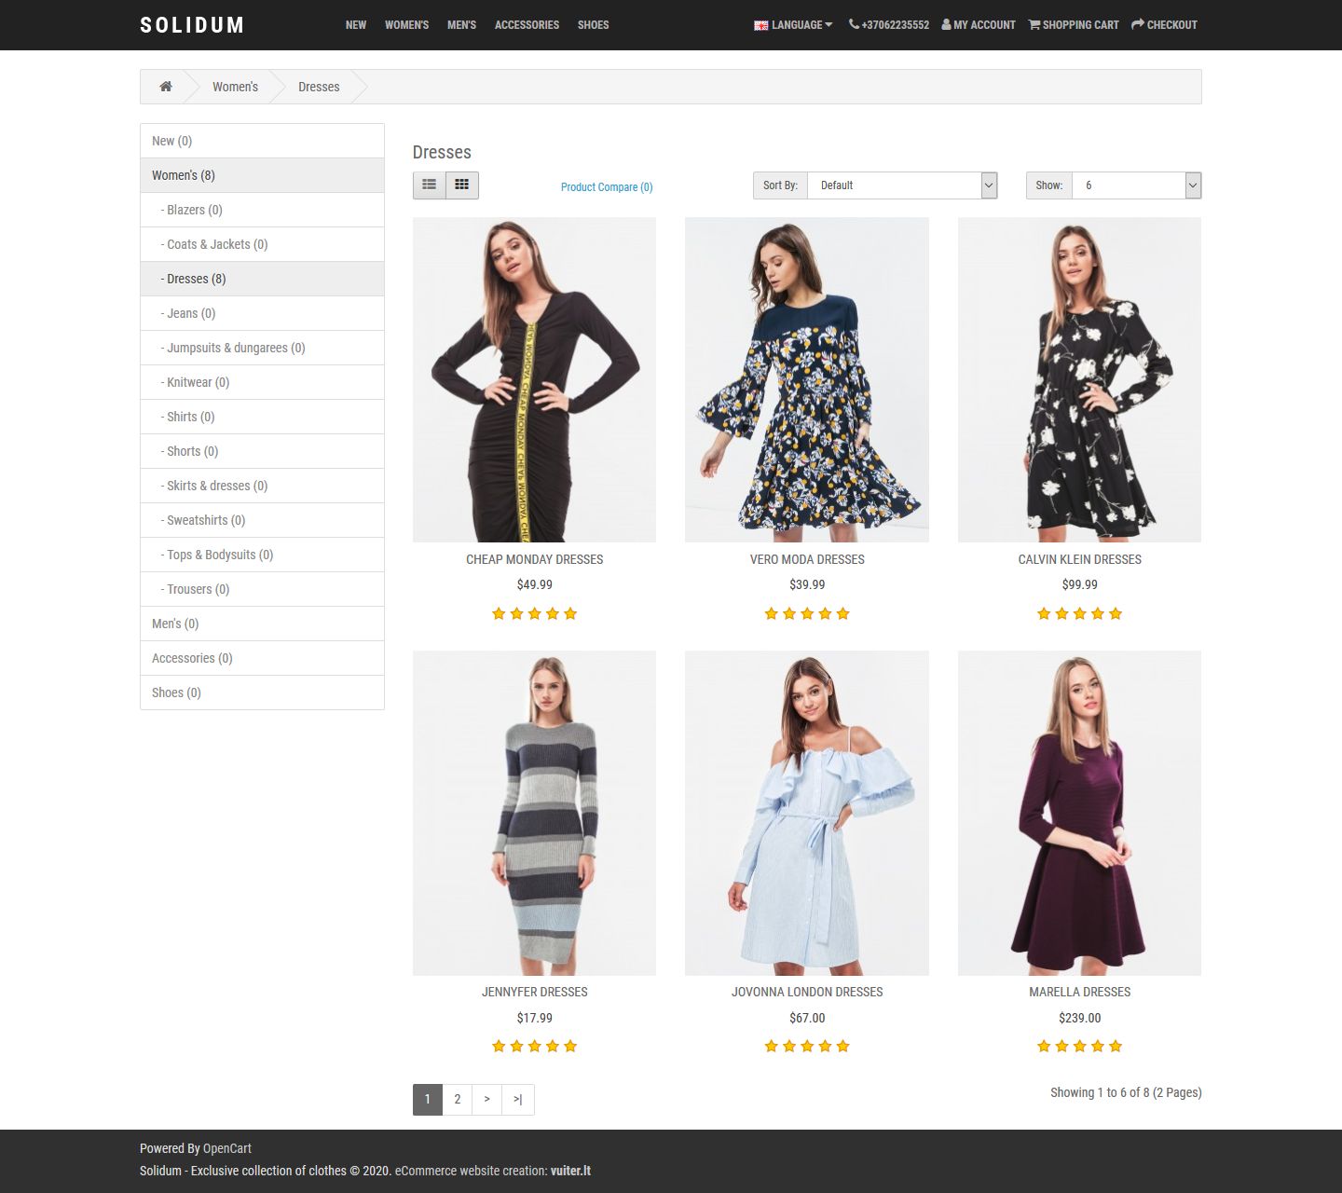Image resolution: width=1342 pixels, height=1193 pixels.
Task: Open Vero Moda dress product image
Action: pyautogui.click(x=807, y=380)
